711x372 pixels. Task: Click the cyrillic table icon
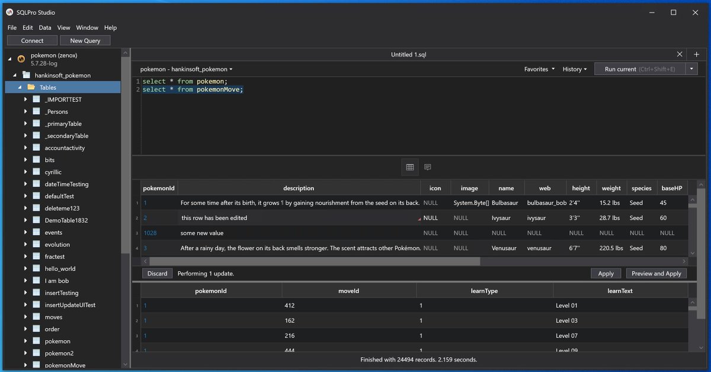(36, 172)
